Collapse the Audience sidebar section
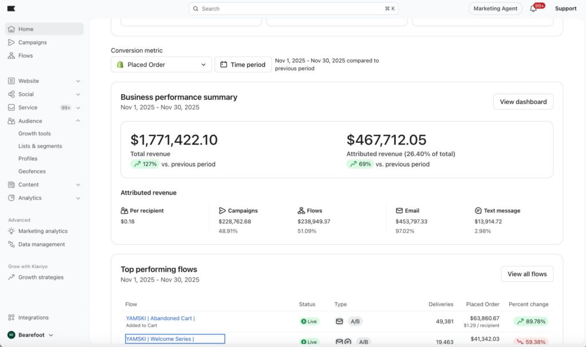The height and width of the screenshot is (347, 586). pyautogui.click(x=78, y=121)
